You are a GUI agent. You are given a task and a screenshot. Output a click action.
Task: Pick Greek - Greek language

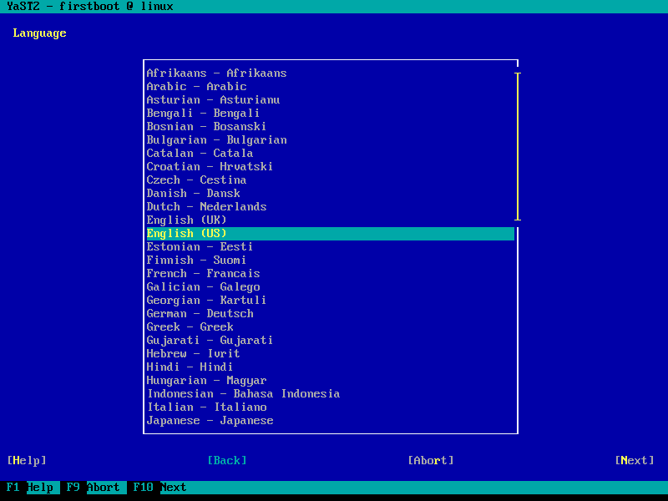pos(190,327)
